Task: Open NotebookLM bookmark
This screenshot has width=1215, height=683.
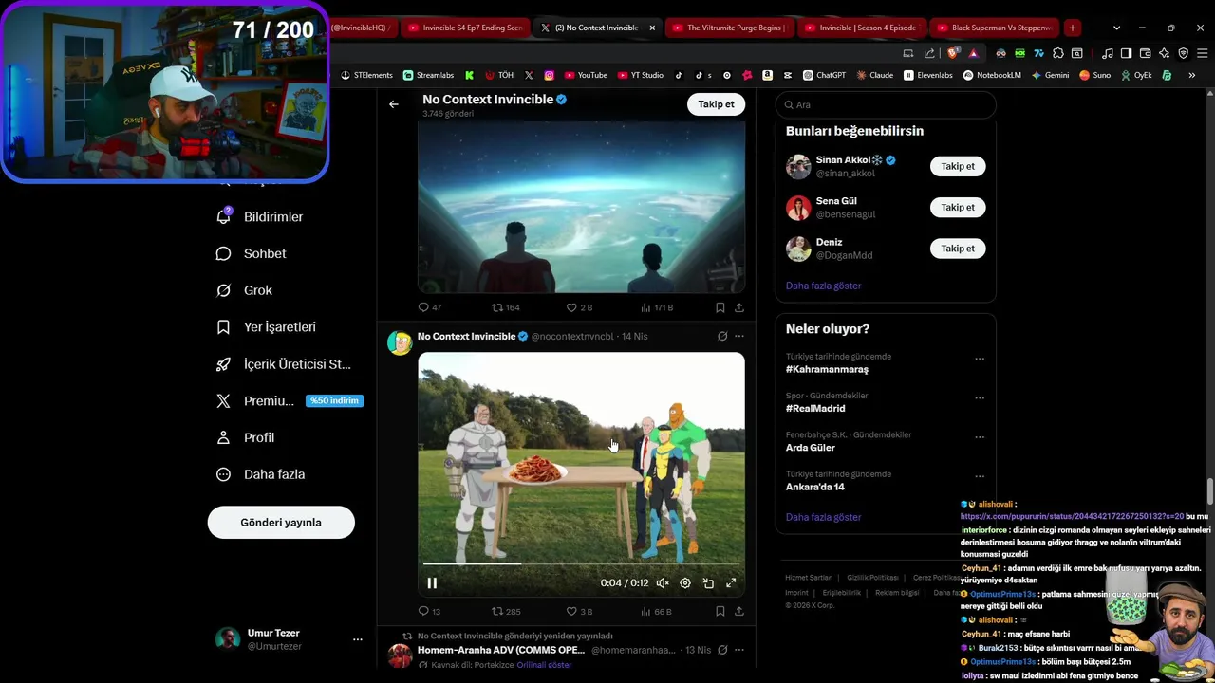Action: point(993,75)
